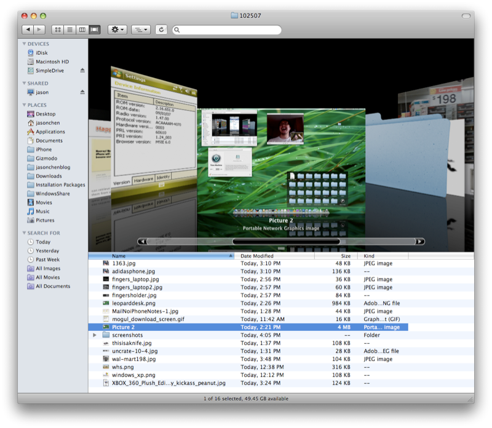Go forward with the right arrow button
Viewport: 492px width, 428px height.
[x=39, y=30]
